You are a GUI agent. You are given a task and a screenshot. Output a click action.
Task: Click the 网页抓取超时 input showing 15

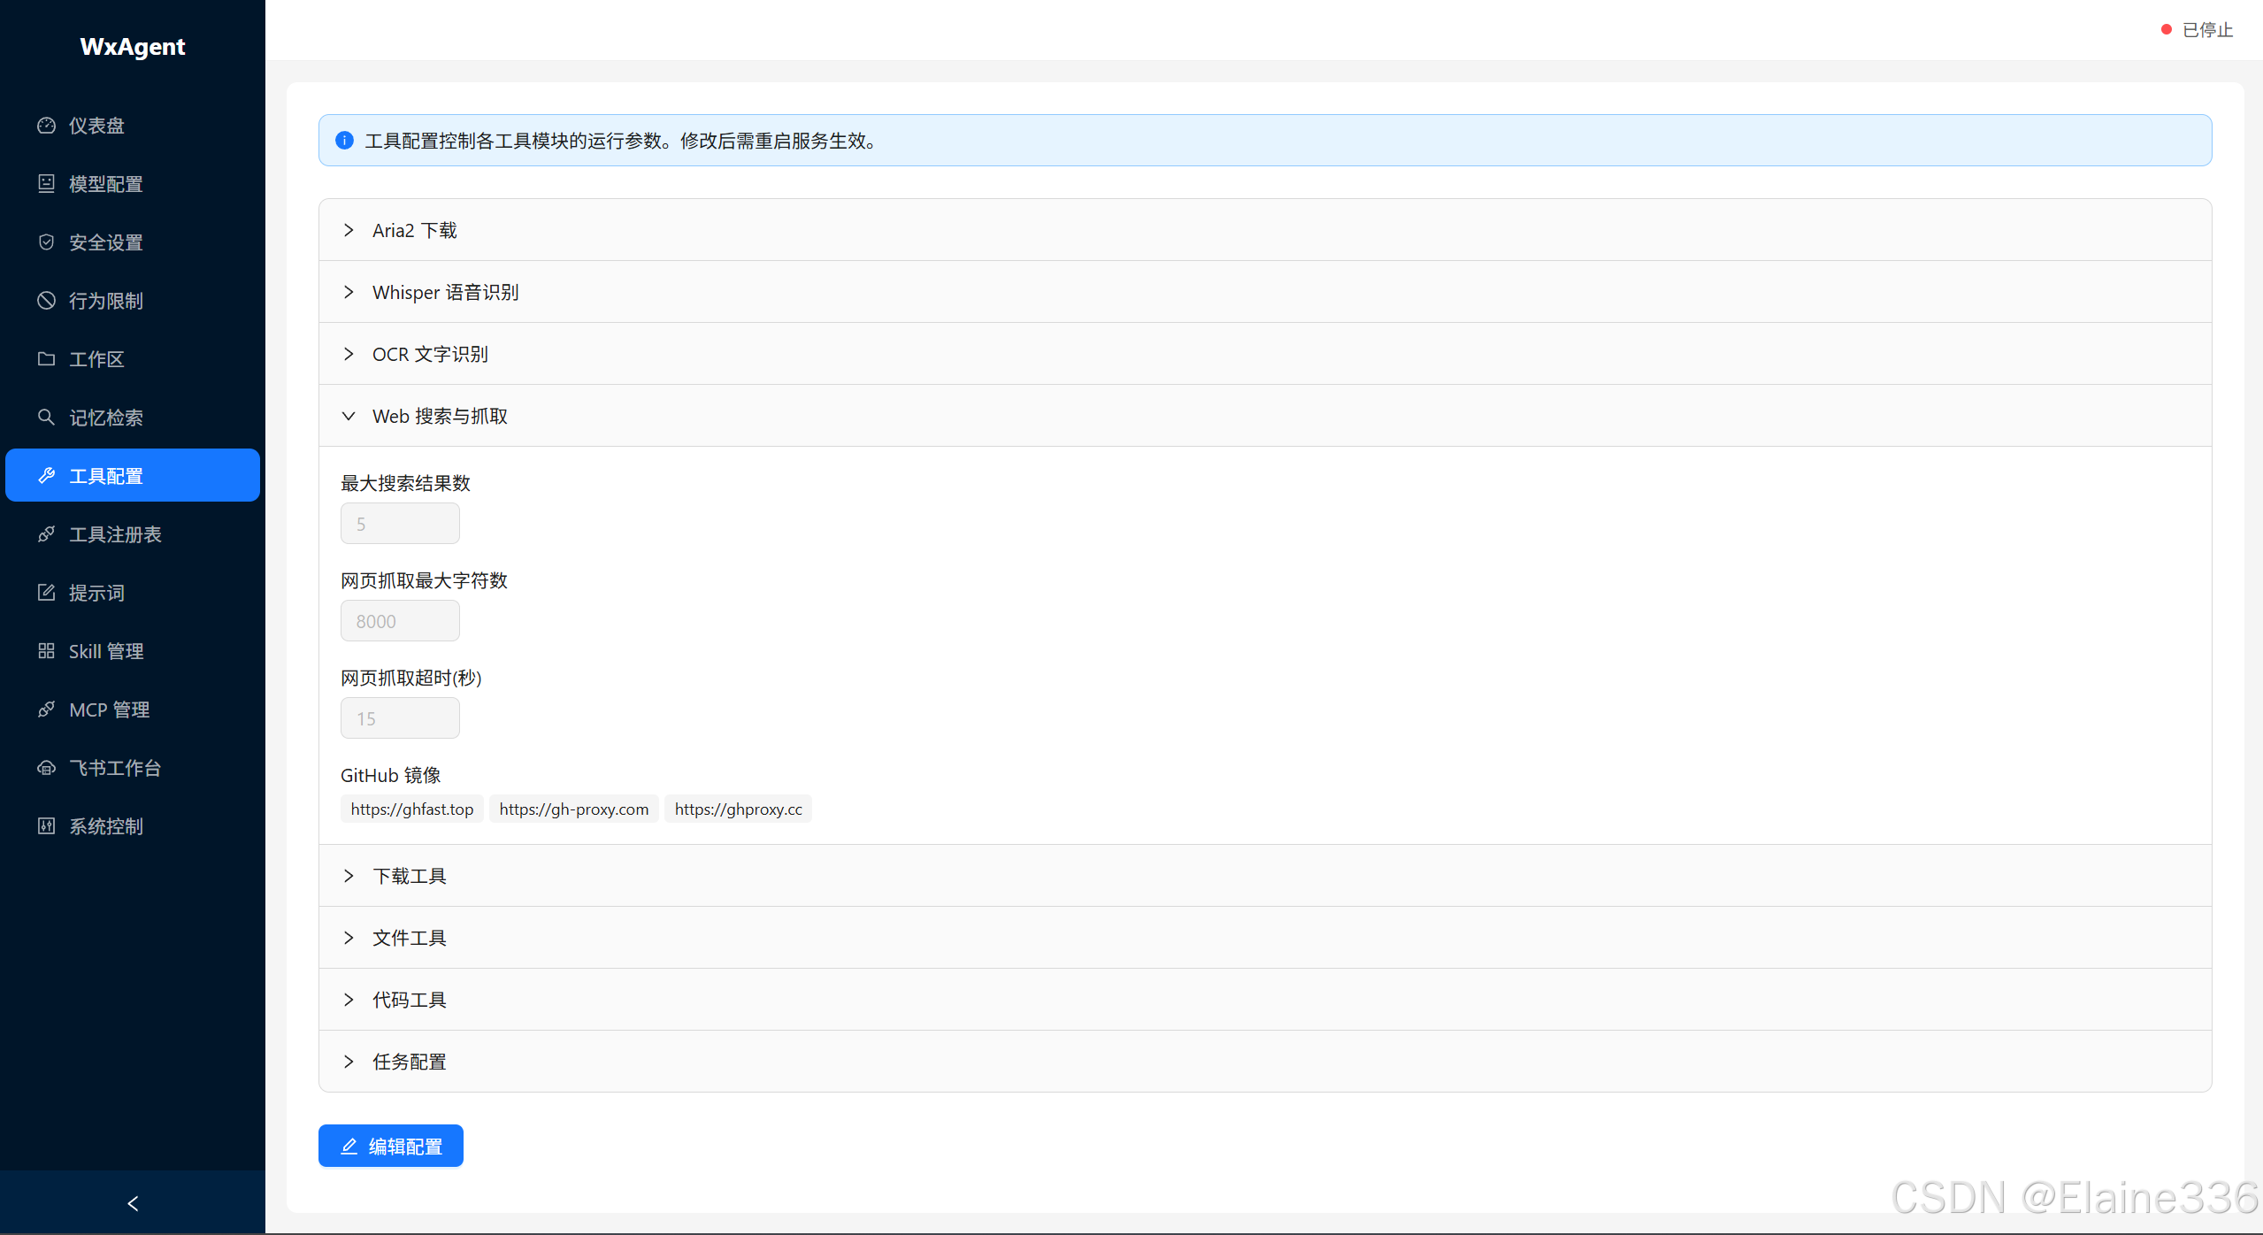pyautogui.click(x=400, y=718)
